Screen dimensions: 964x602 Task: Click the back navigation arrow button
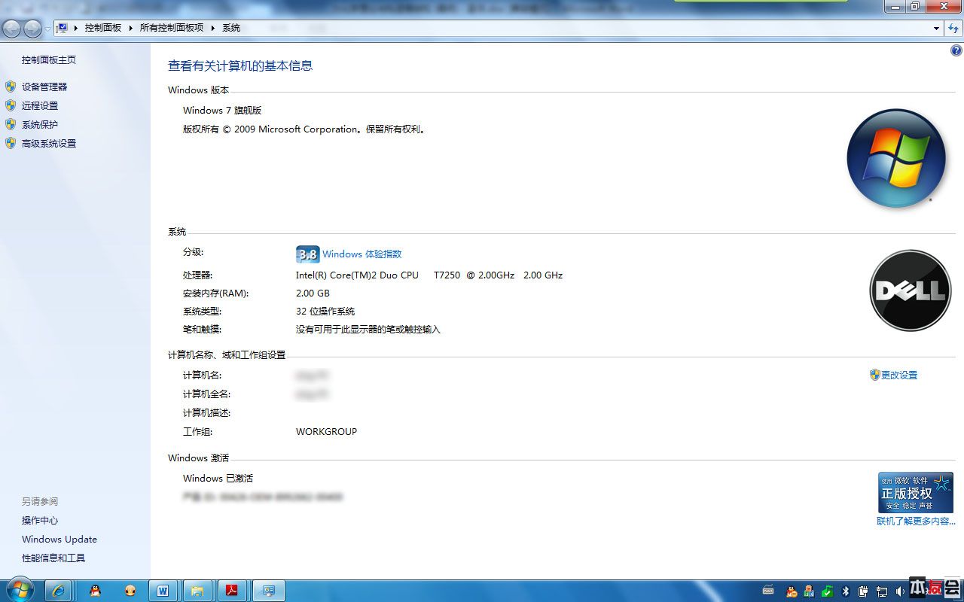point(11,28)
